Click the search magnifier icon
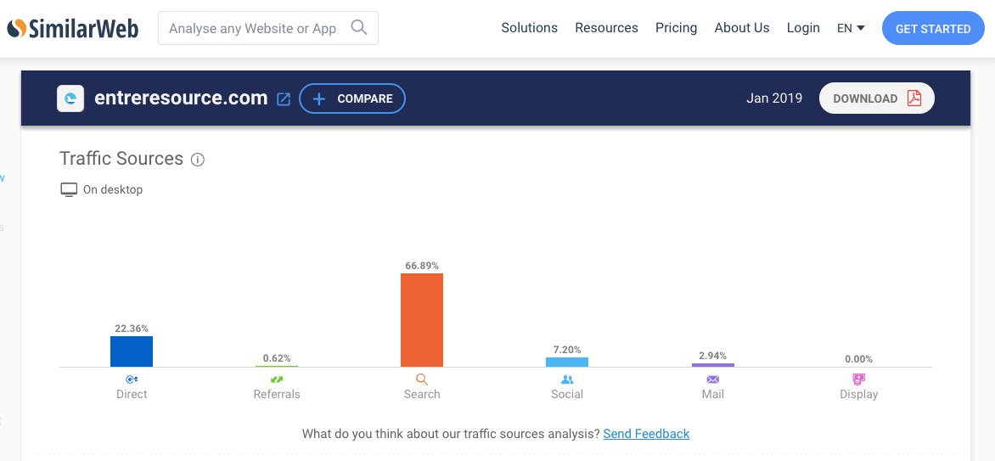995x461 pixels. [x=359, y=28]
